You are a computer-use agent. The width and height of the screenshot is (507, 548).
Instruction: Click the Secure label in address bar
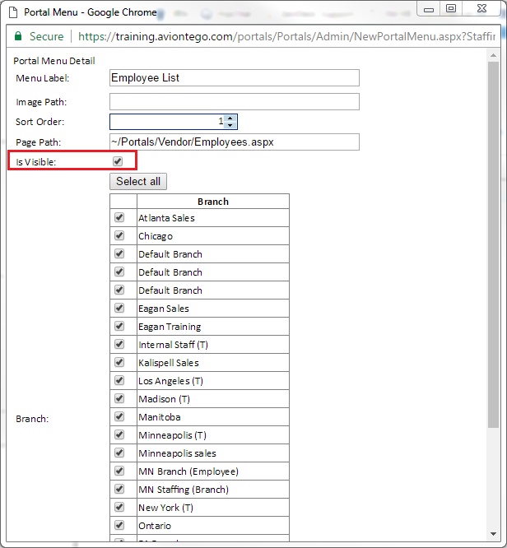pos(47,36)
